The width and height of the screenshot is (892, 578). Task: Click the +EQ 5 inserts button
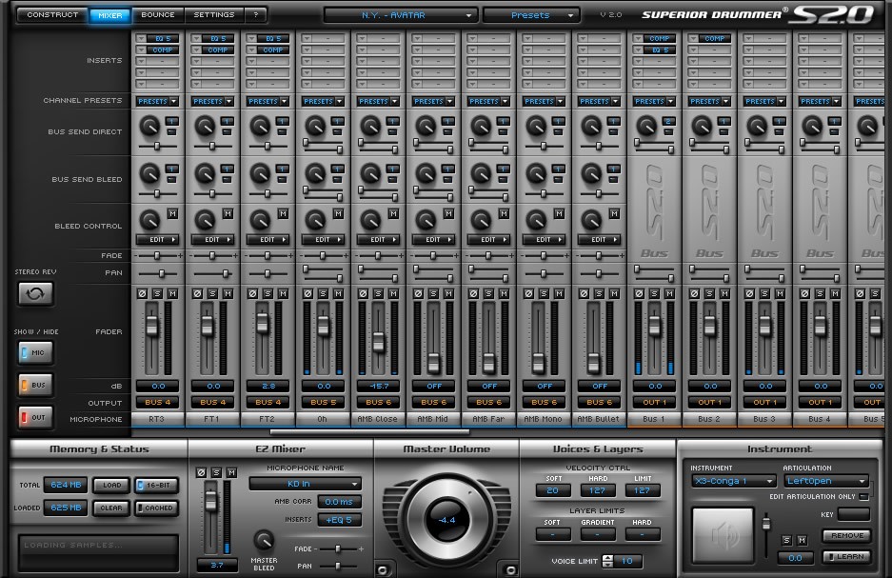339,520
